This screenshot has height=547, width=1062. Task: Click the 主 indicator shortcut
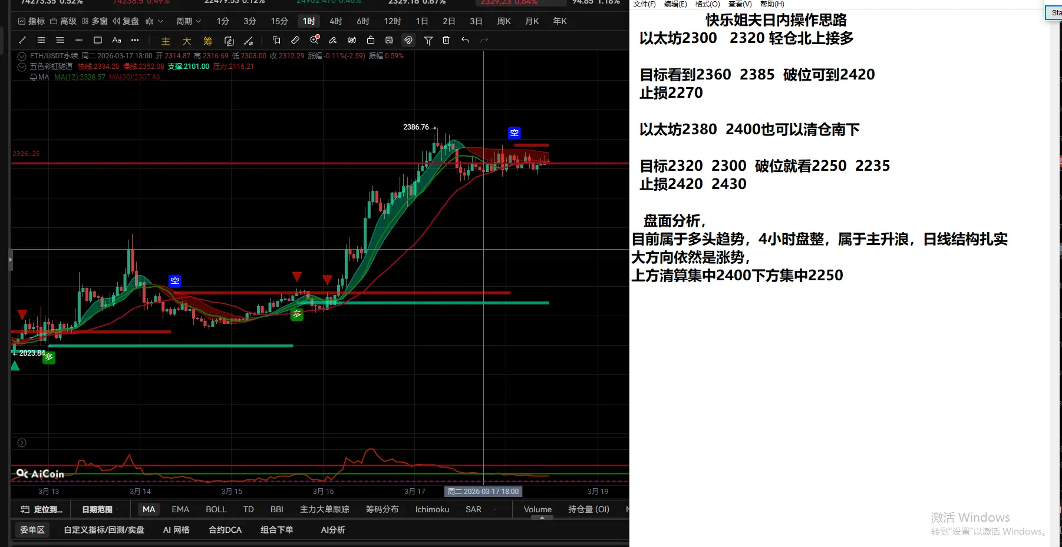point(166,41)
